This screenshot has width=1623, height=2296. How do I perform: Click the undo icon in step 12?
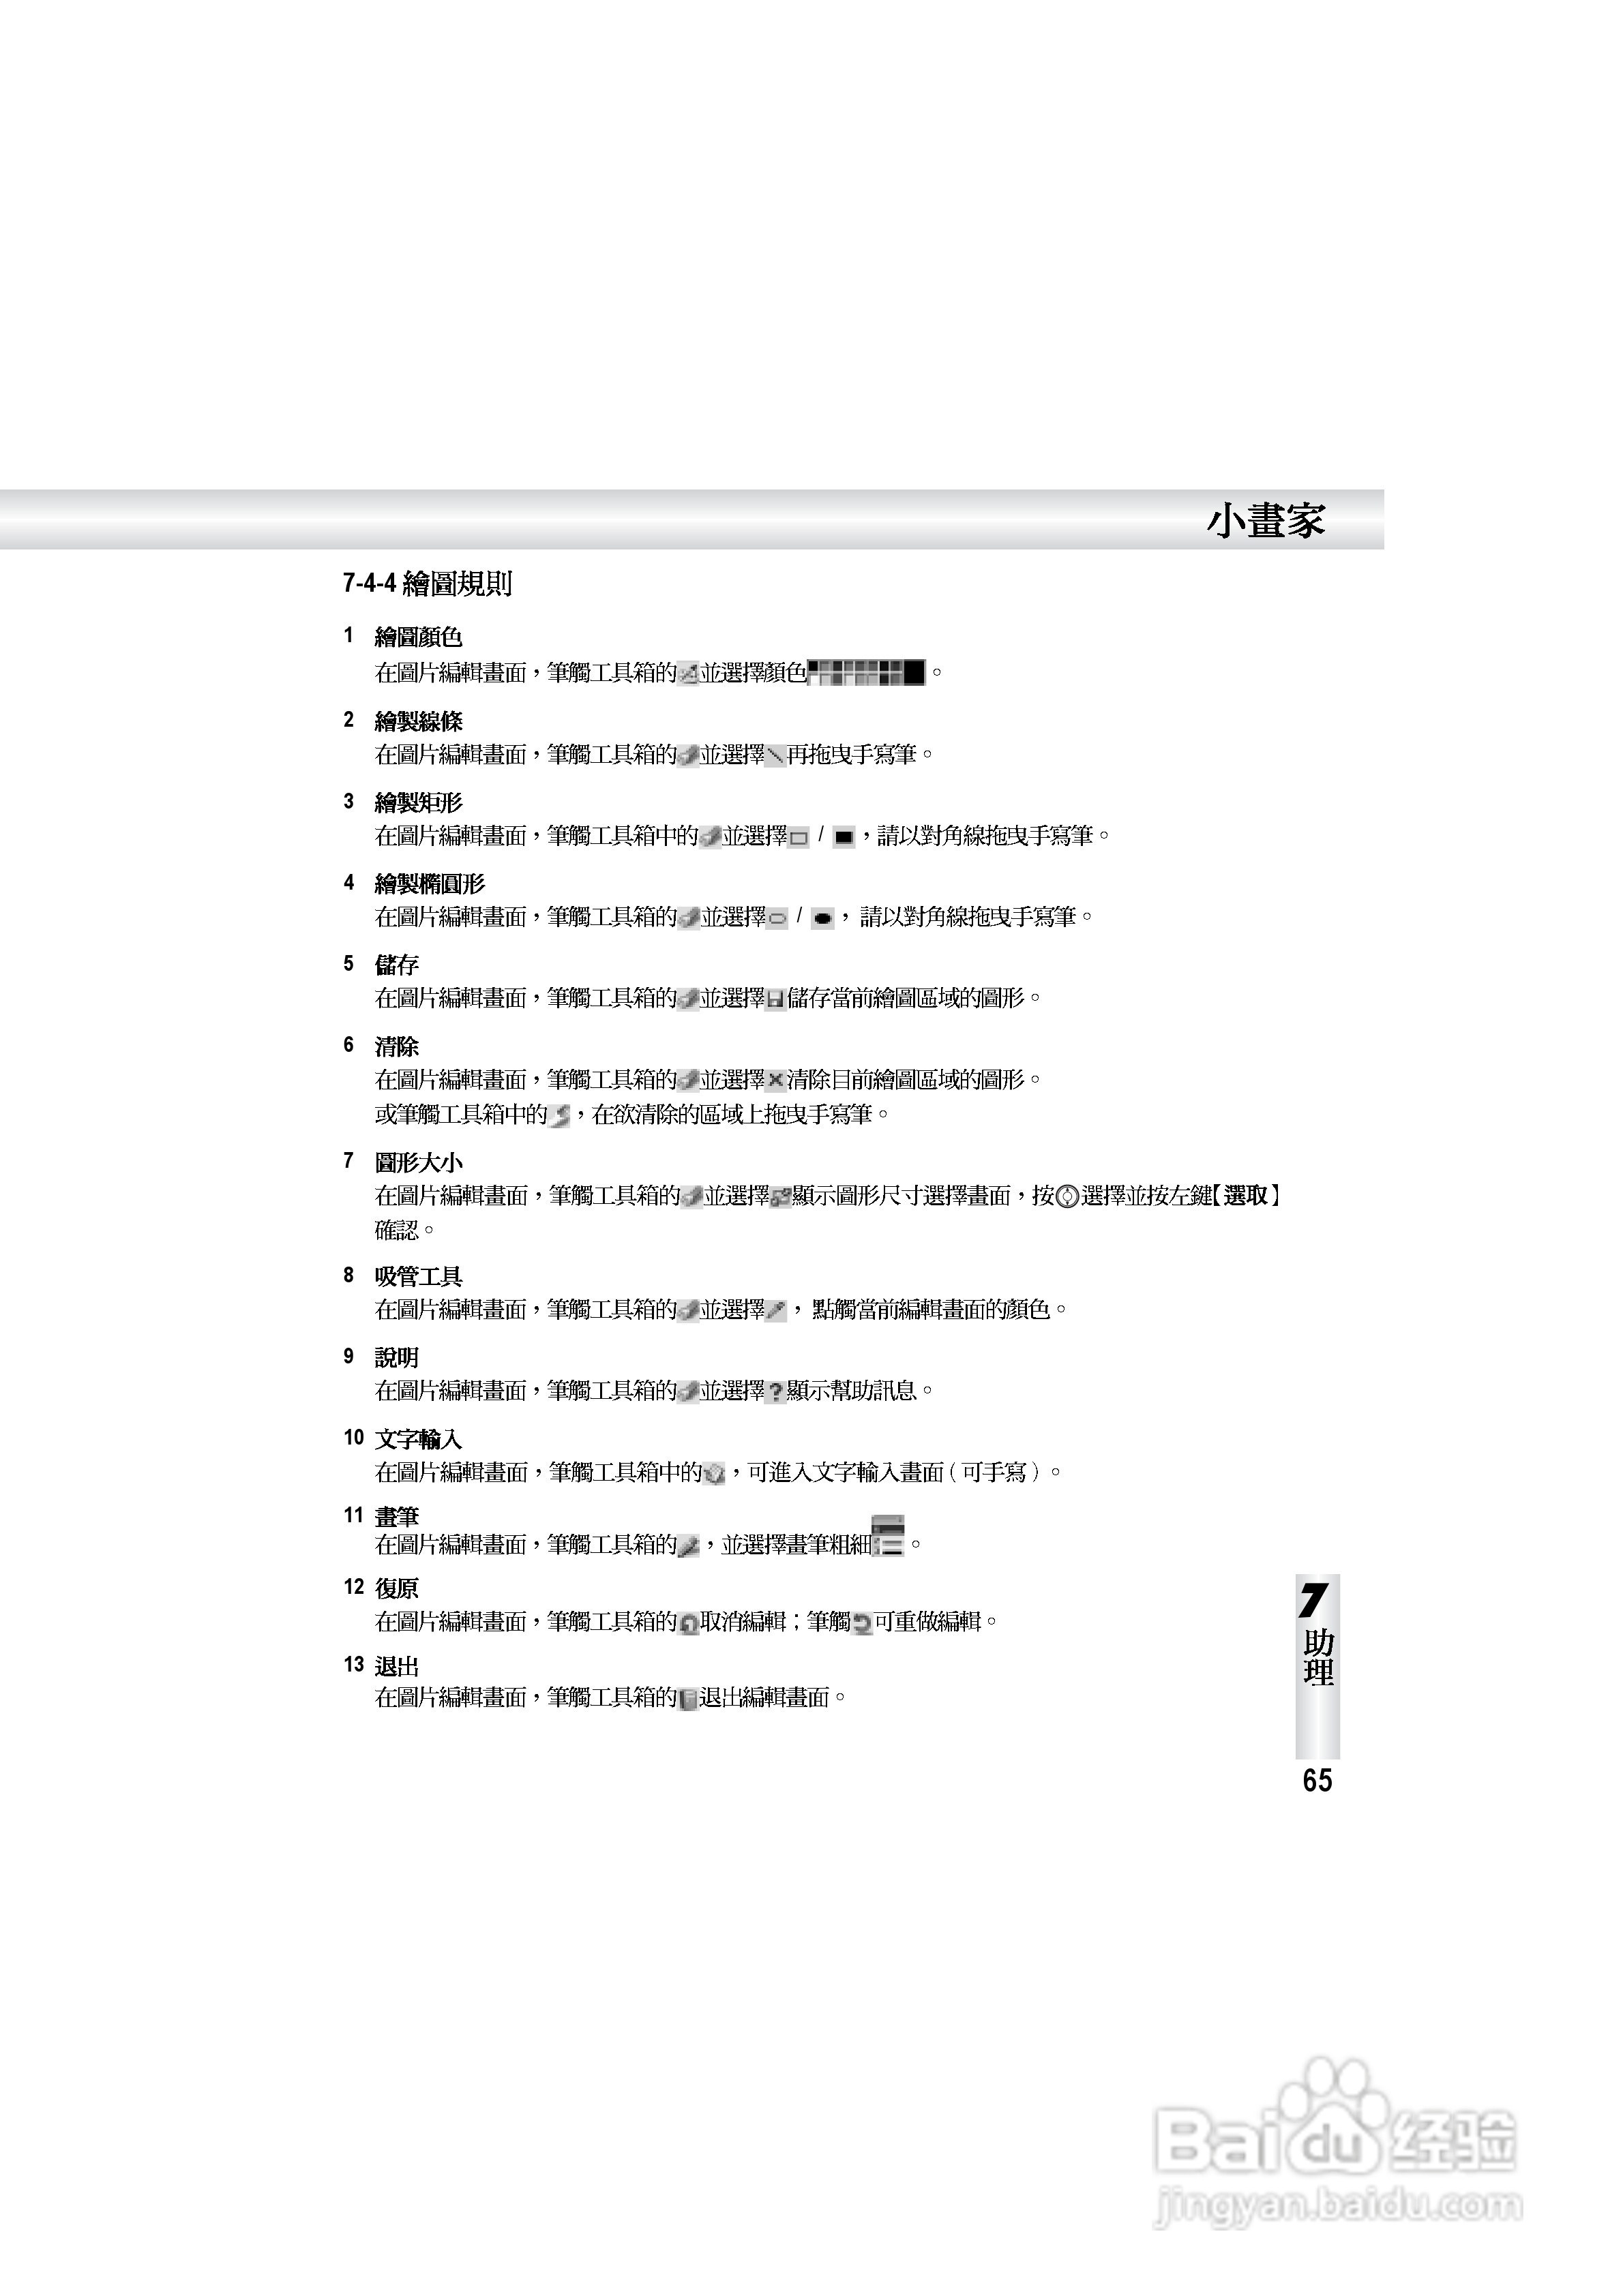click(689, 1625)
